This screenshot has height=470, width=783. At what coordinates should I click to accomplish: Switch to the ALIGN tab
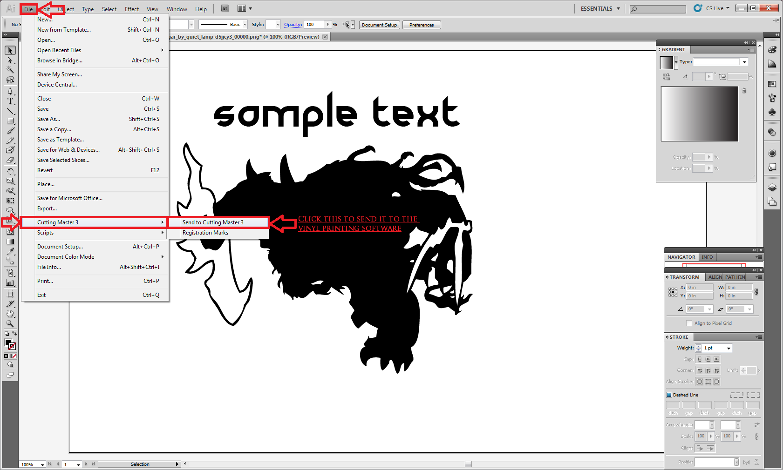[x=715, y=277]
